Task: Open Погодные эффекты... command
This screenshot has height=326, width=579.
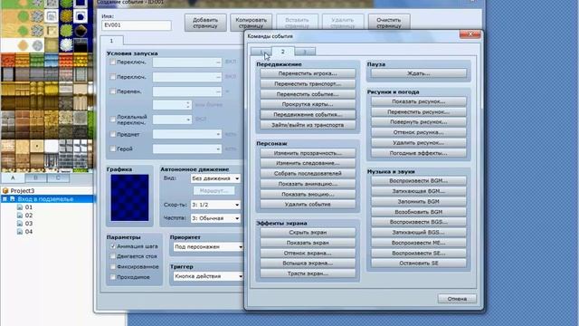Action: coord(418,153)
